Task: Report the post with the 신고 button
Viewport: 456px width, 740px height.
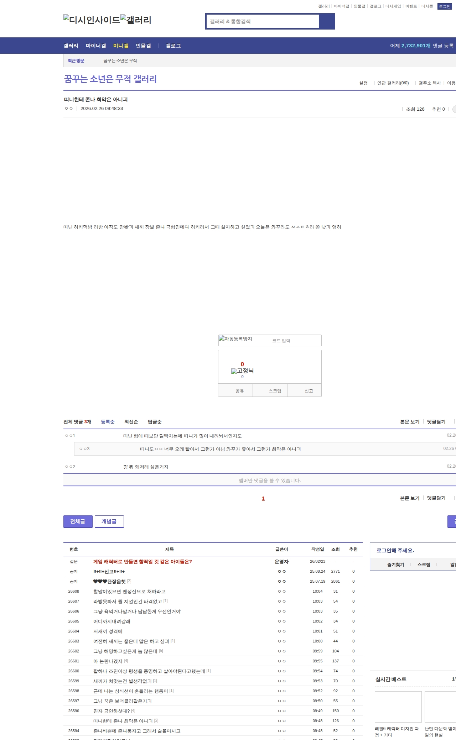Action: click(x=309, y=391)
